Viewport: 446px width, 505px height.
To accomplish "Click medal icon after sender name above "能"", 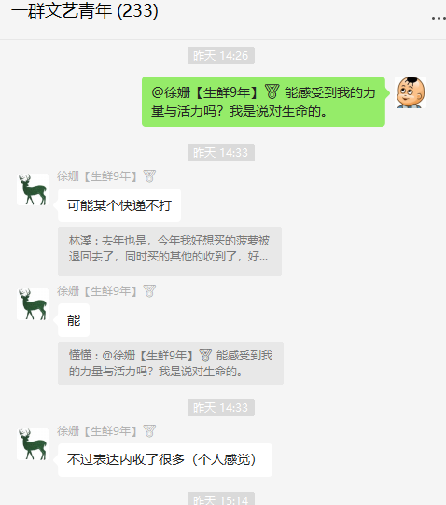I will click(149, 291).
